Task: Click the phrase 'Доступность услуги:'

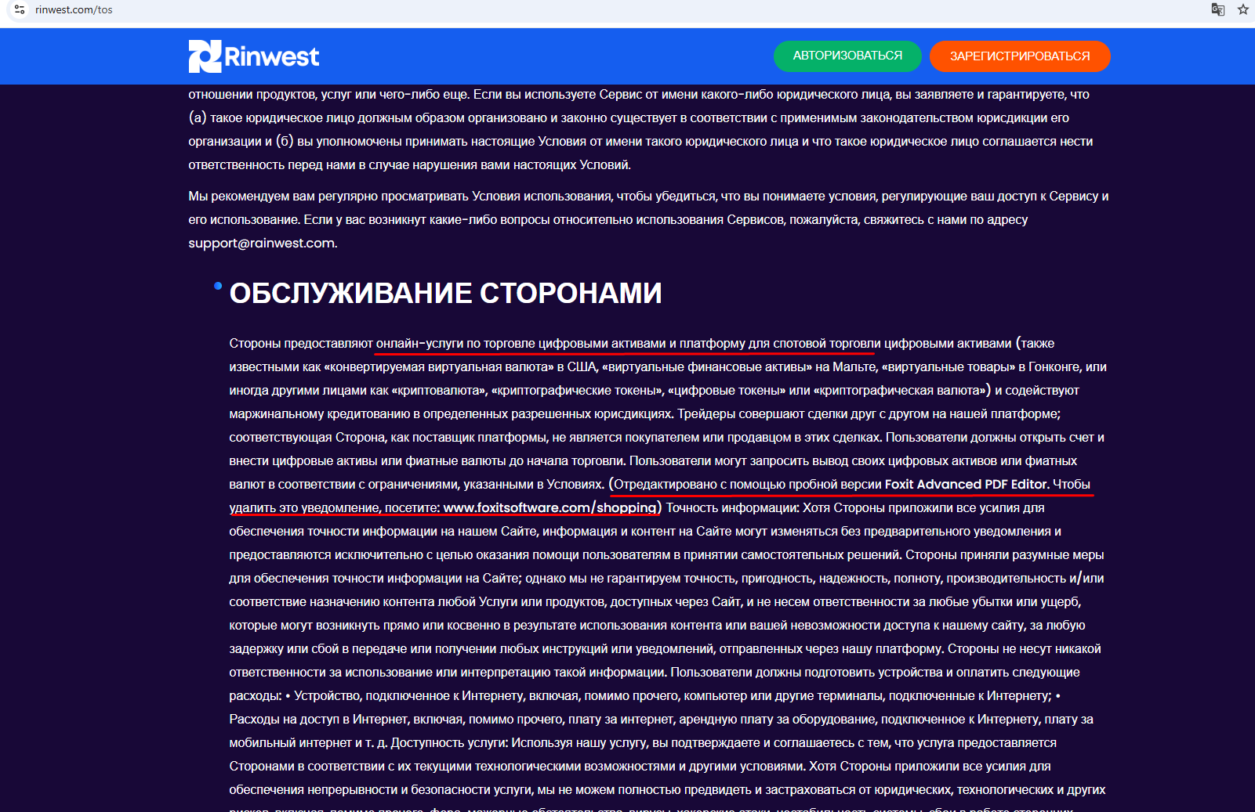Action: 448,742
